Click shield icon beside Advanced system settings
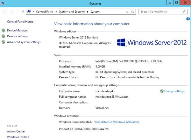The image size is (191, 140). point(4,42)
